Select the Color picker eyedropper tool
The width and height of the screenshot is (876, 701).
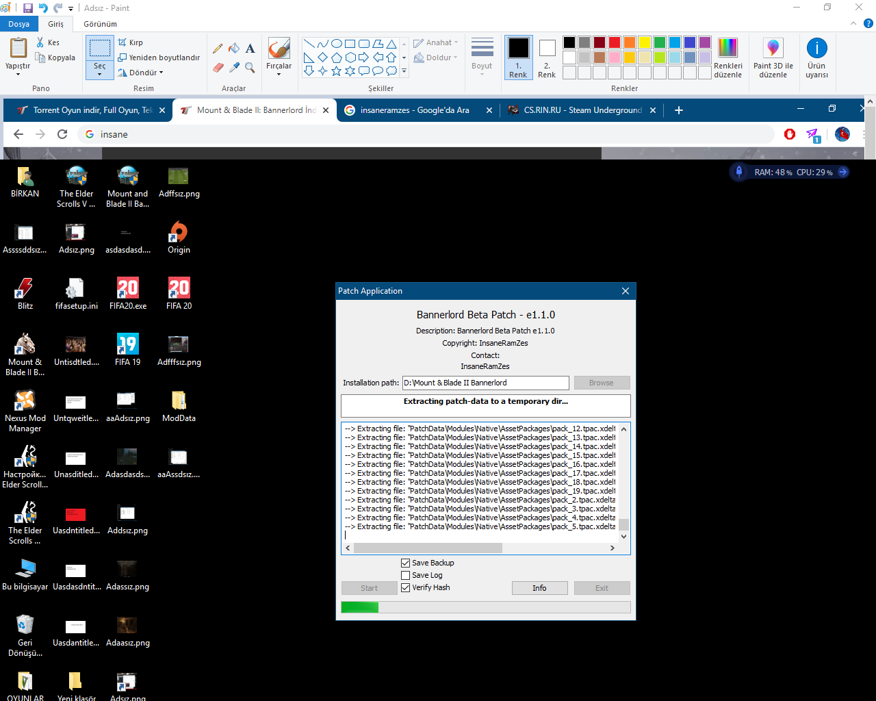[x=234, y=67]
